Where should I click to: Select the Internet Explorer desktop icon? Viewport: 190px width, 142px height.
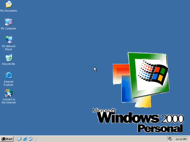tap(9, 79)
